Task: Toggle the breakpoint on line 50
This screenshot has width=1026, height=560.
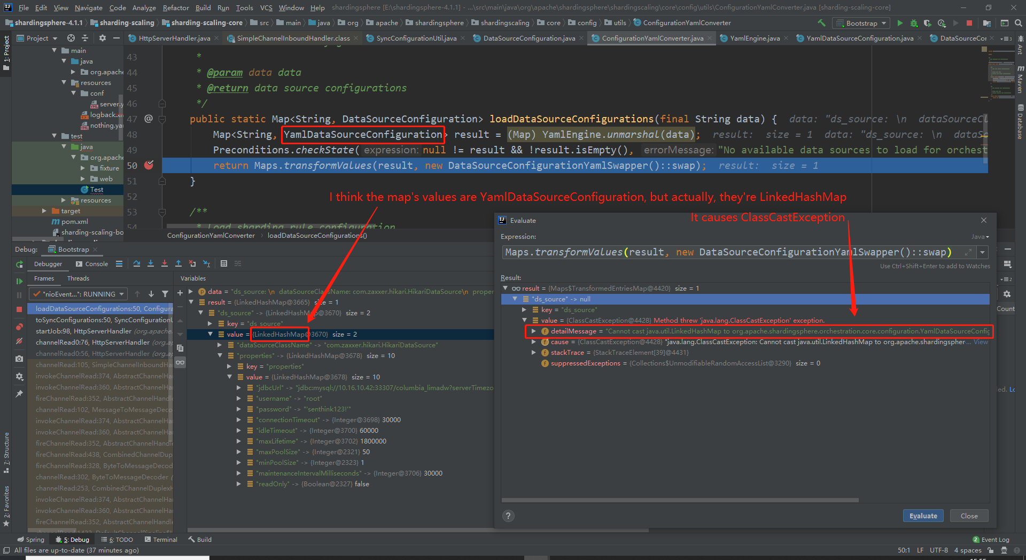Action: tap(149, 165)
